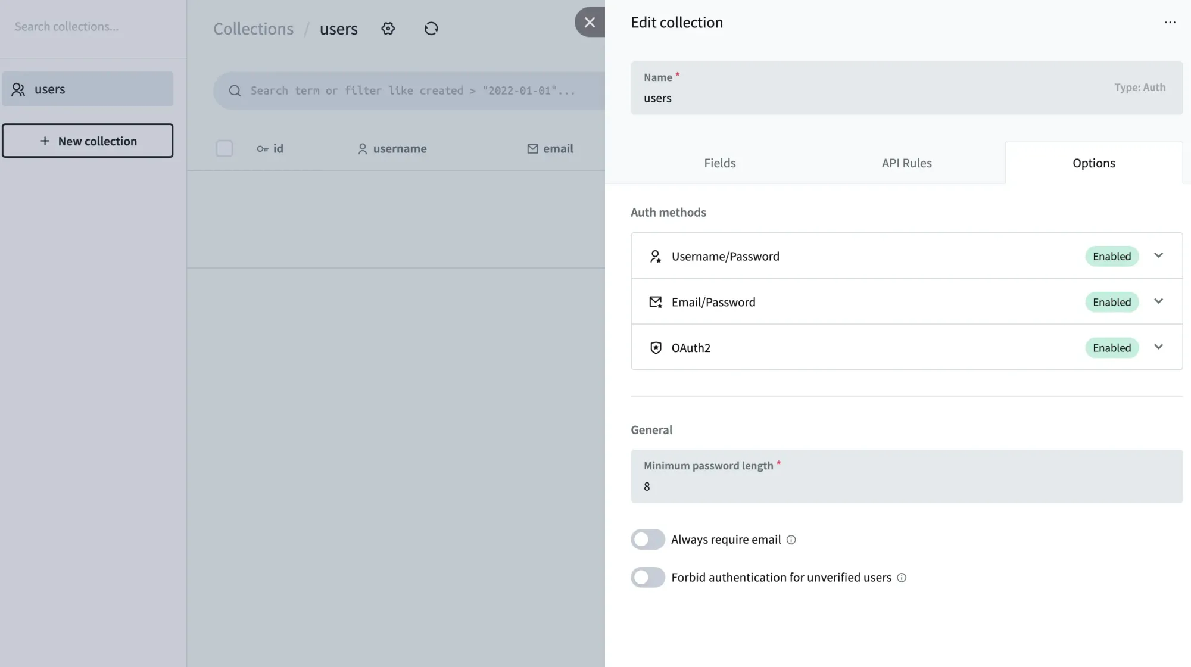The width and height of the screenshot is (1191, 667).
Task: Click the Edit collection heading
Action: click(x=677, y=23)
